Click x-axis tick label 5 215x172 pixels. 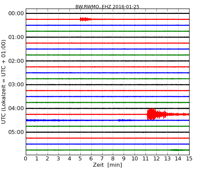(x=80, y=159)
